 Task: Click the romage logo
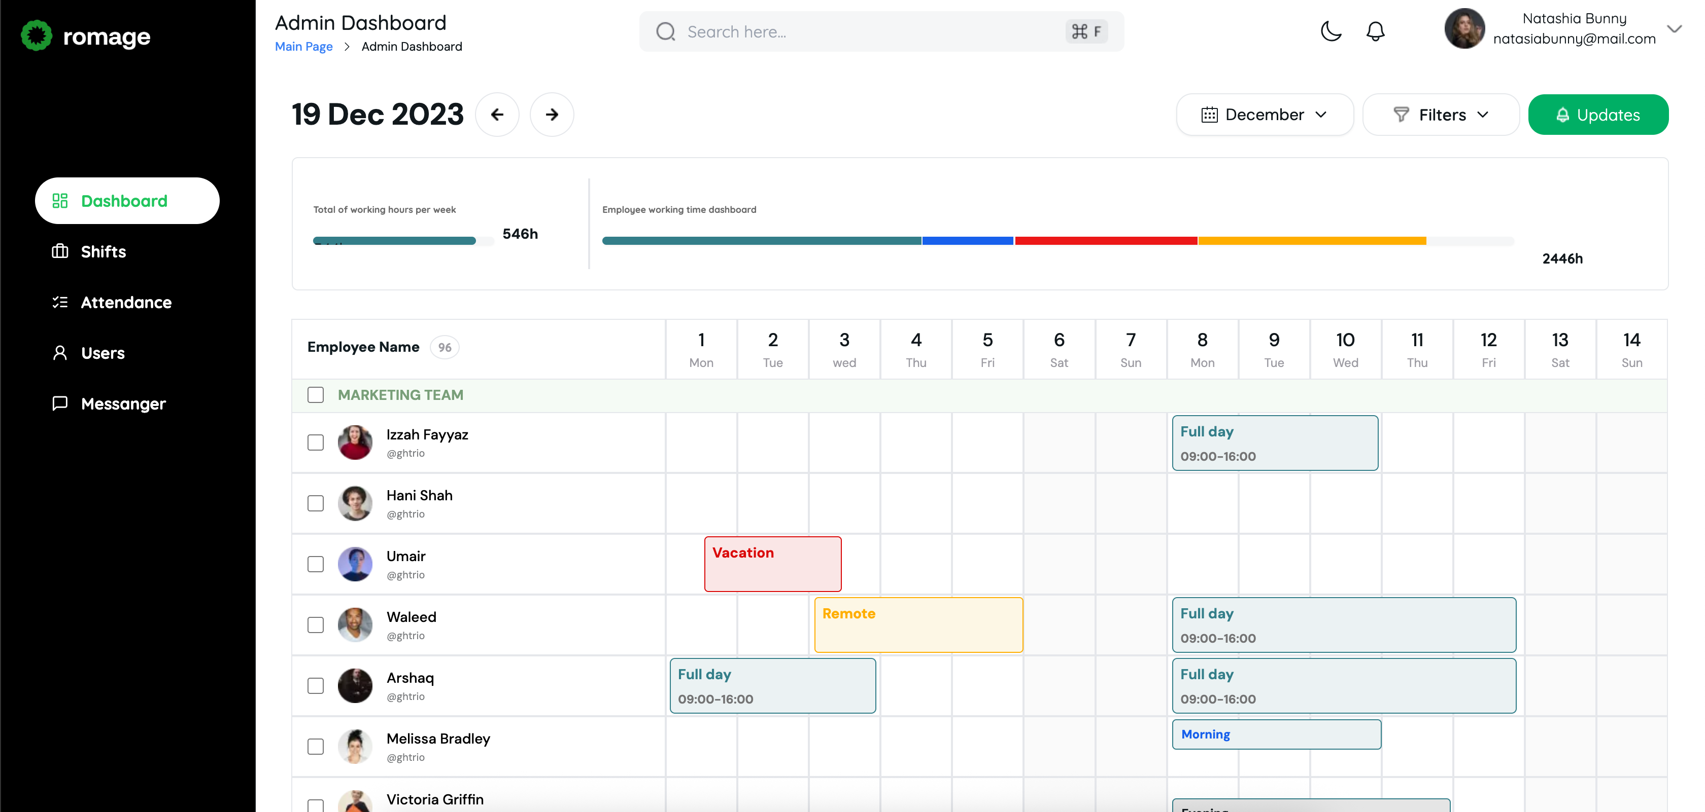85,35
